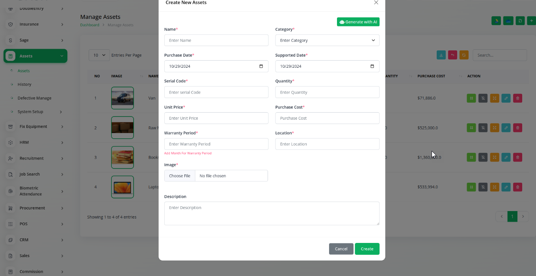Open History in the Assets submenu

click(24, 84)
